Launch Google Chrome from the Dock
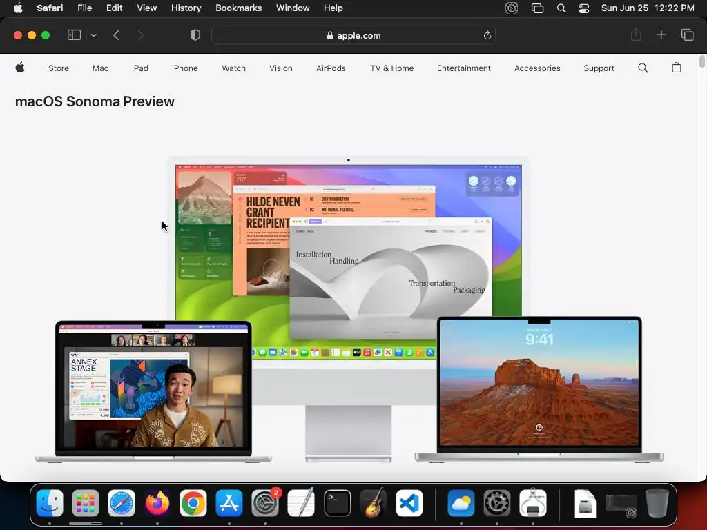 pos(193,502)
